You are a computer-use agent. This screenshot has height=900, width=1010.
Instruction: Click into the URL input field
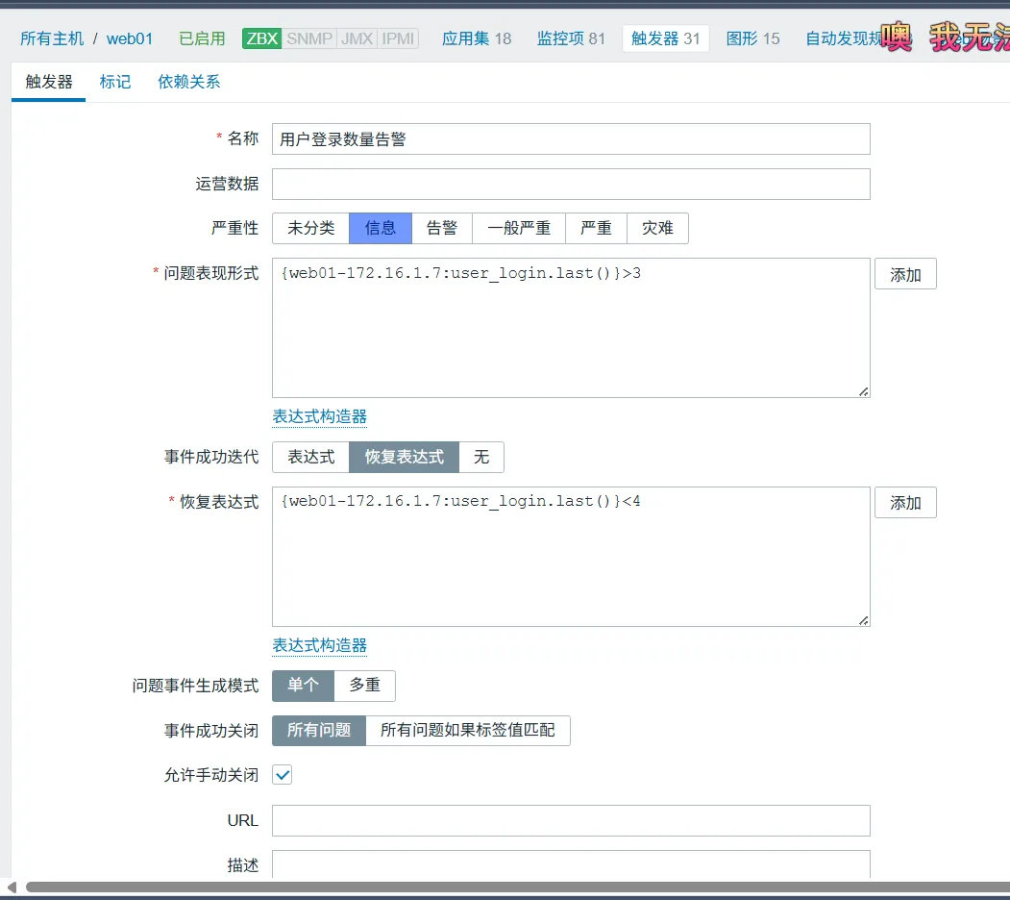pos(571,820)
